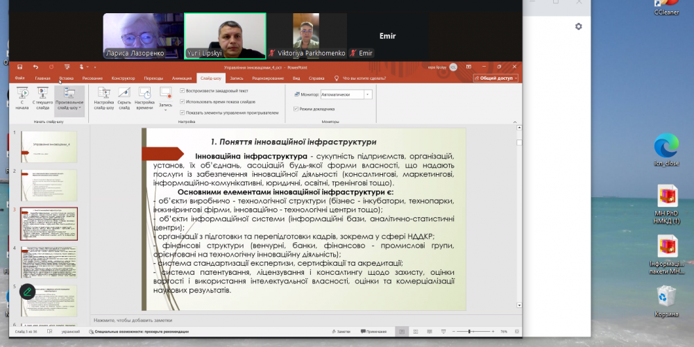Viewport: 694px width, 347px height.
Task: Click the user account avatar in the PowerPoint title bar
Action: point(453,67)
